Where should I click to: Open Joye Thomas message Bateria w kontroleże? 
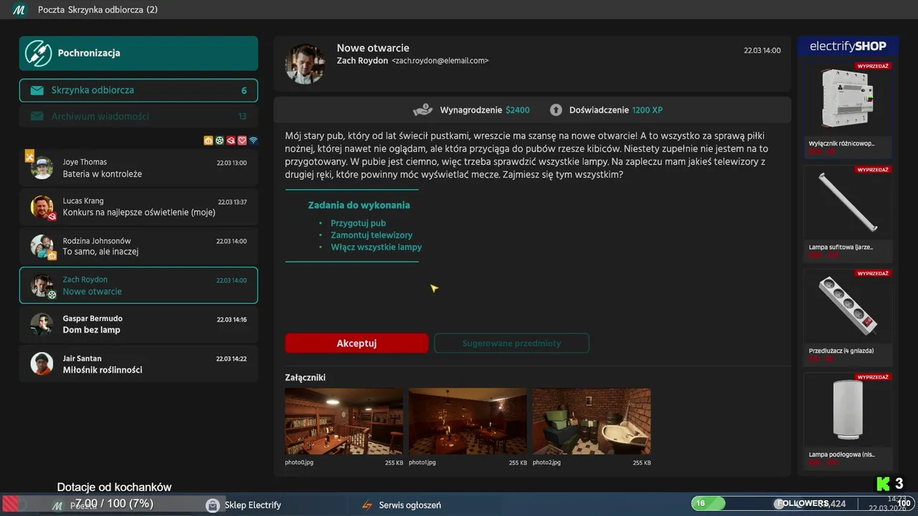pyautogui.click(x=138, y=168)
